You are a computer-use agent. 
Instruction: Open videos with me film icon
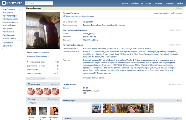58,66
